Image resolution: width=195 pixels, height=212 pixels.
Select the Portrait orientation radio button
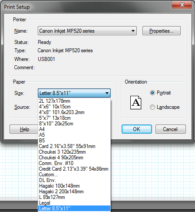(x=152, y=93)
